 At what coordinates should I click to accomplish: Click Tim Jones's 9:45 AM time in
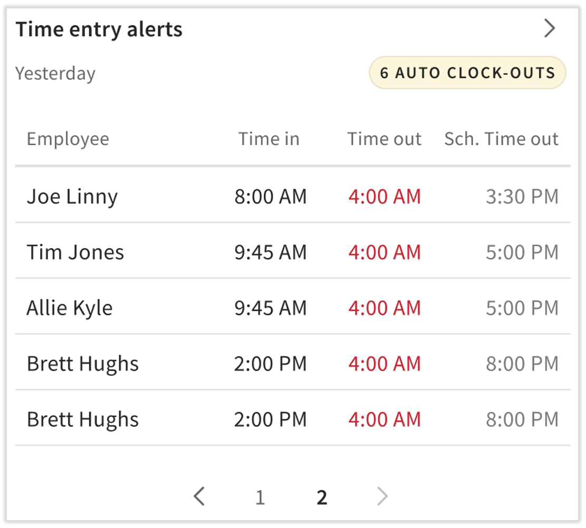tap(270, 252)
